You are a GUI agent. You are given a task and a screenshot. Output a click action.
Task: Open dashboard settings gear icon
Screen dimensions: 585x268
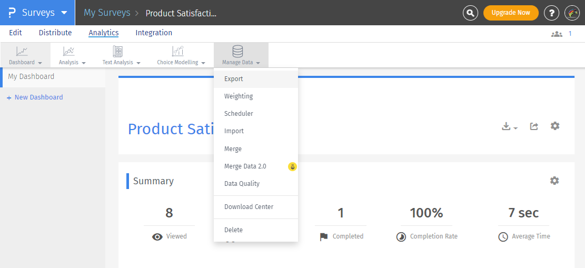(x=555, y=126)
